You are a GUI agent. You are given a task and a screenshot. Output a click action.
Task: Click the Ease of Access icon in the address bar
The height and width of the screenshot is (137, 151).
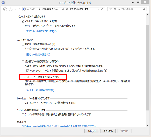pyautogui.click(x=24, y=9)
